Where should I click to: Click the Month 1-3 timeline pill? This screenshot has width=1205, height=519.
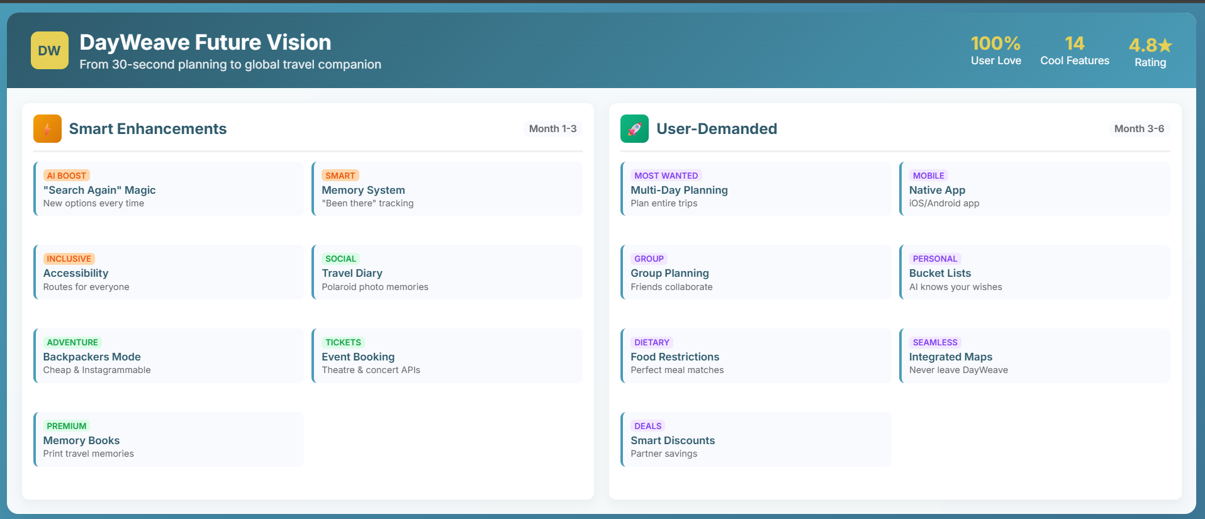tap(553, 128)
